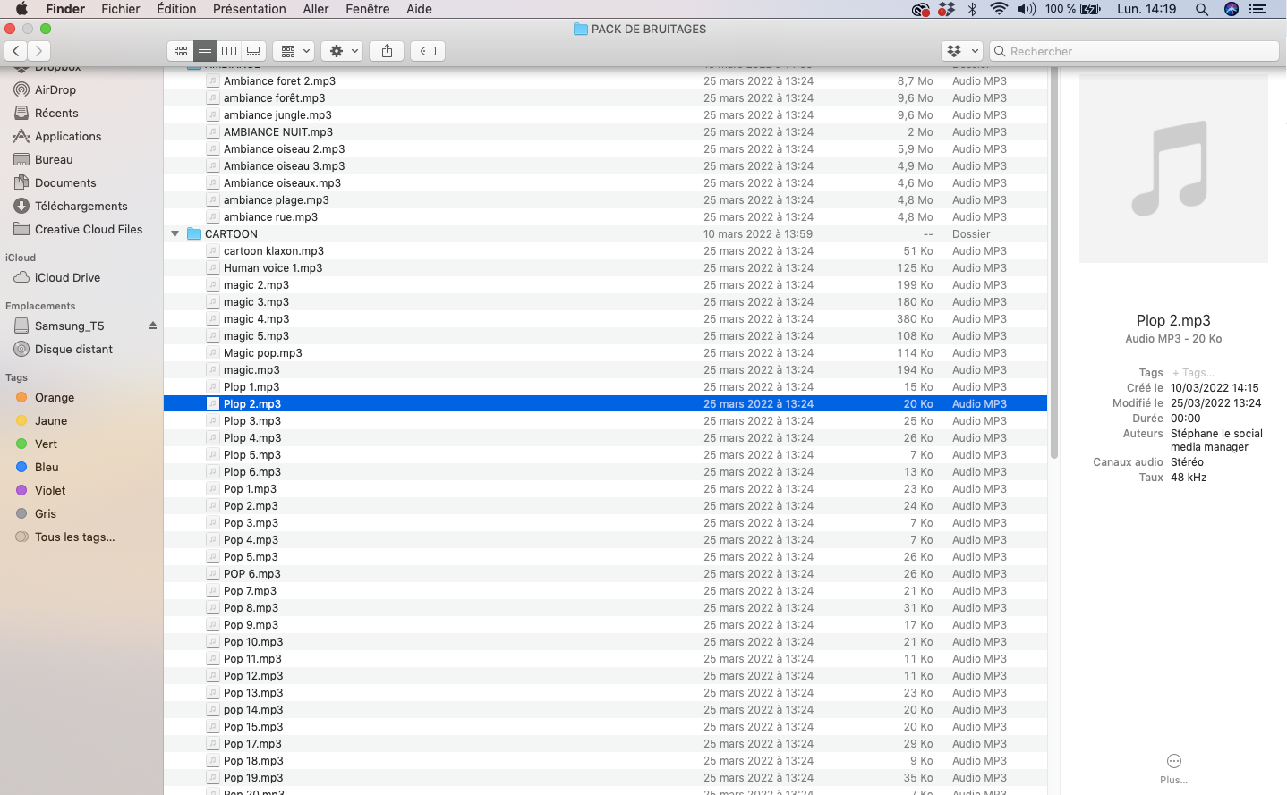The height and width of the screenshot is (795, 1287).
Task: Open the Fichier menu
Action: (x=120, y=9)
